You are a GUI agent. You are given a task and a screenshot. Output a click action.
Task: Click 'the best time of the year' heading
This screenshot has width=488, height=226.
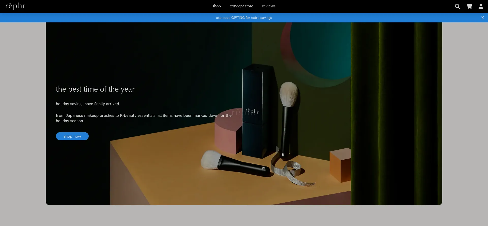95,89
